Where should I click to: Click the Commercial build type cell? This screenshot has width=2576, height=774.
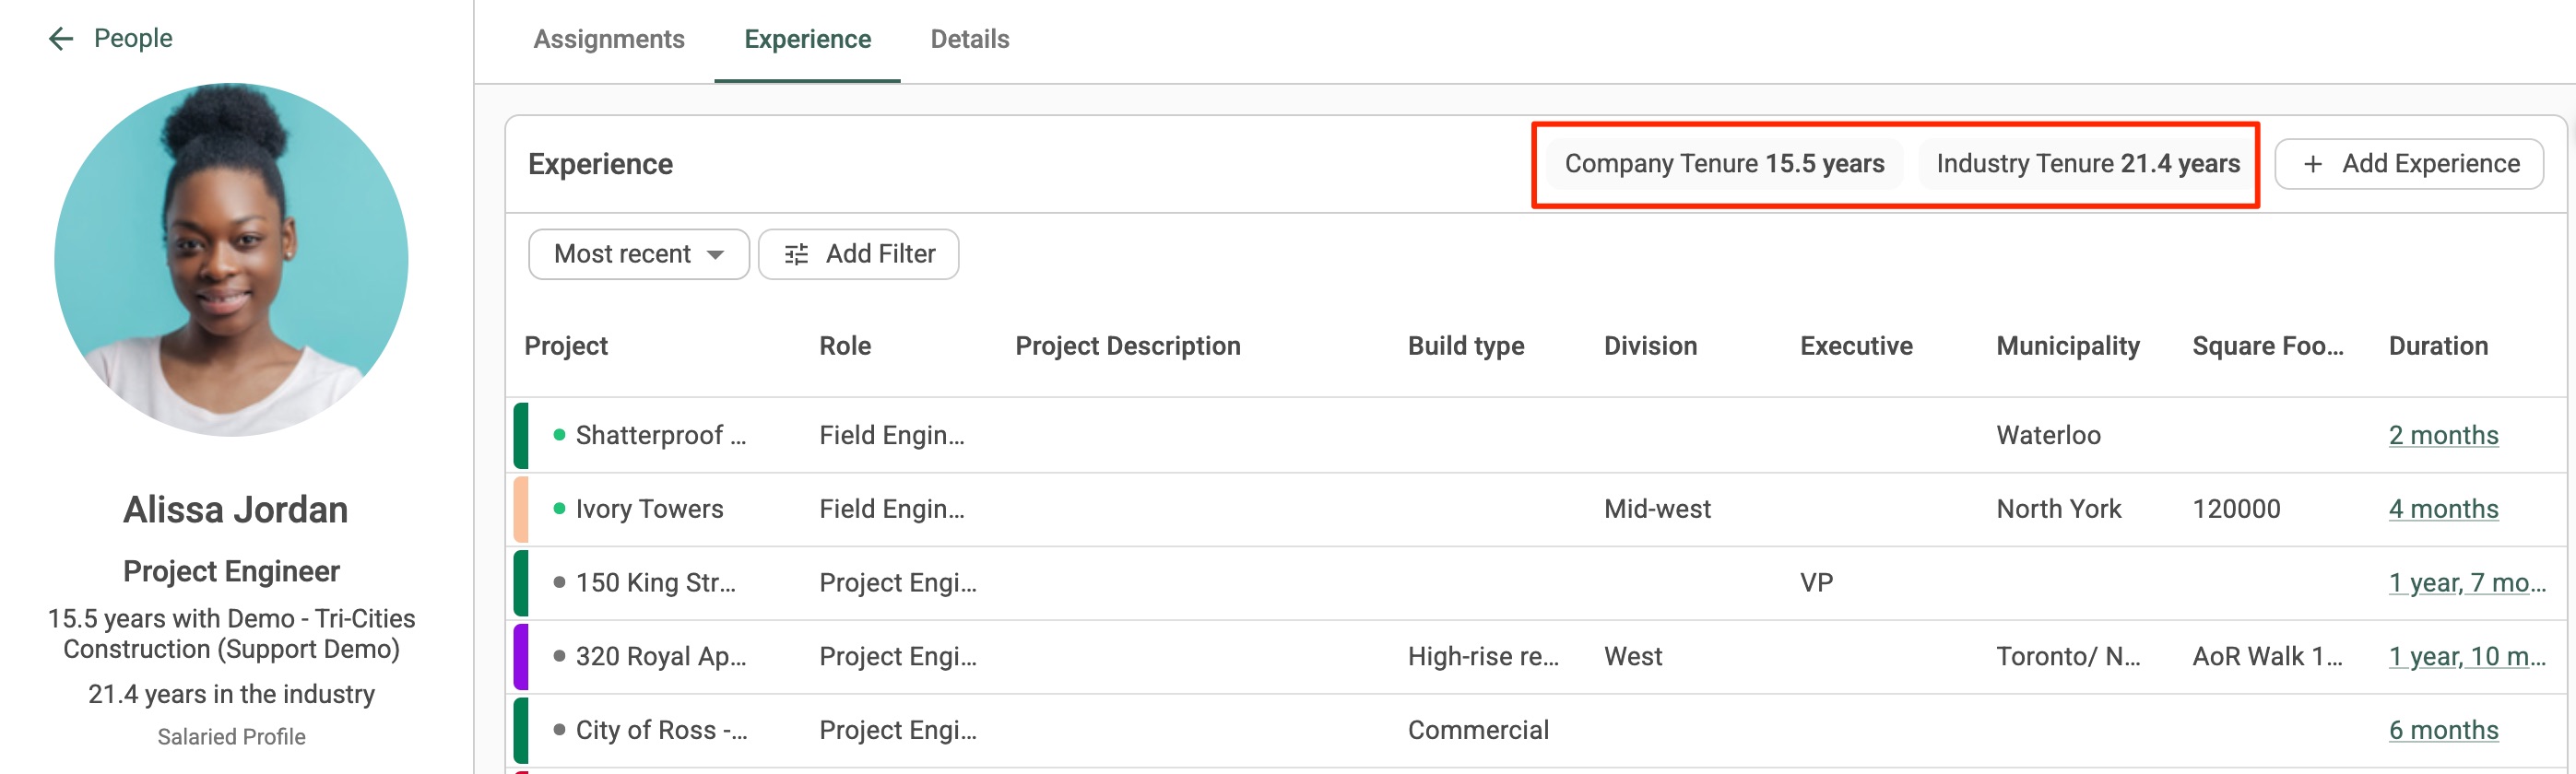coord(1478,730)
